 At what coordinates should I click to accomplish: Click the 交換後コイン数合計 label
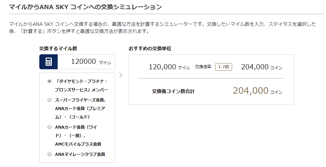(x=173, y=91)
